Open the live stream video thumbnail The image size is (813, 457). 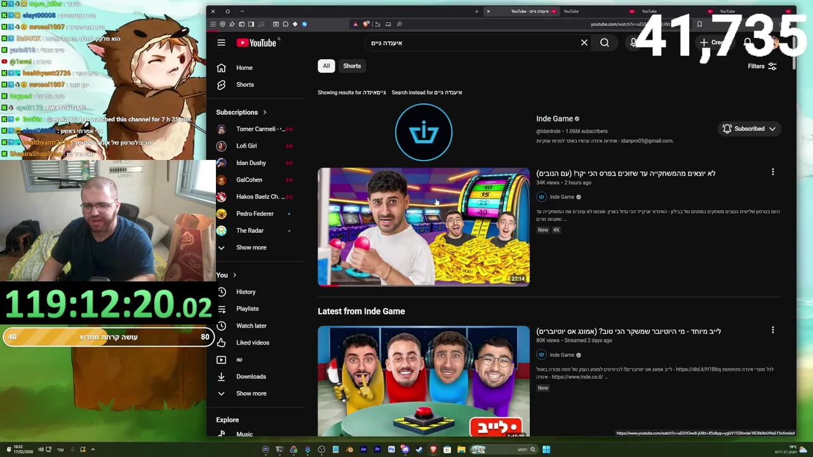424,381
